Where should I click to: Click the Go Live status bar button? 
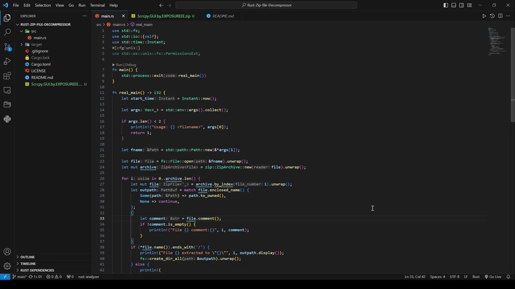pos(492,277)
